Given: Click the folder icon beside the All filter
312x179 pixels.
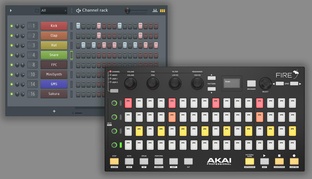Looking at the screenshot, I should click(x=37, y=11).
